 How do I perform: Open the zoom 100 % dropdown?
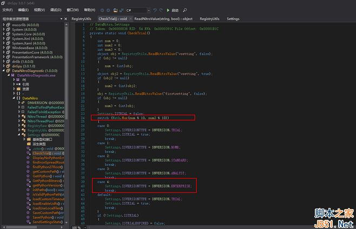(85, 227)
